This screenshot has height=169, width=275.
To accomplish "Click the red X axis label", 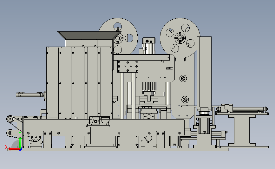I will (6, 147).
